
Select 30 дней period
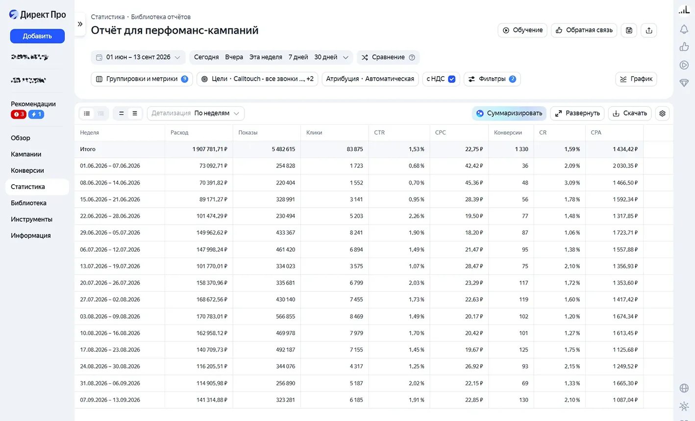pos(325,57)
